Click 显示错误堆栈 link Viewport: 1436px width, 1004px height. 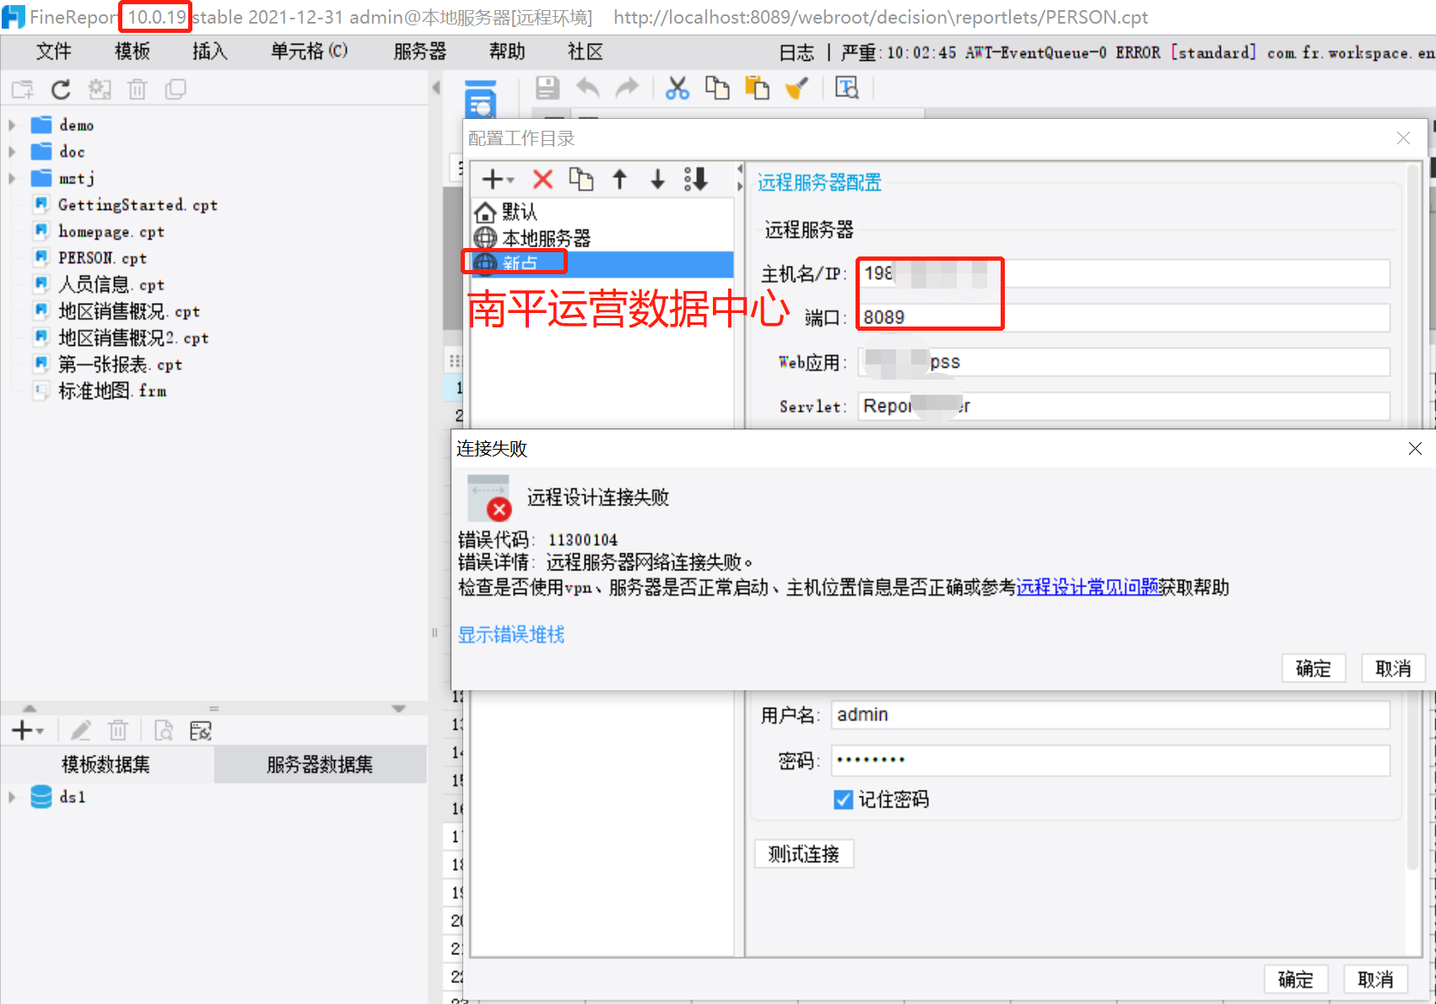click(x=511, y=634)
